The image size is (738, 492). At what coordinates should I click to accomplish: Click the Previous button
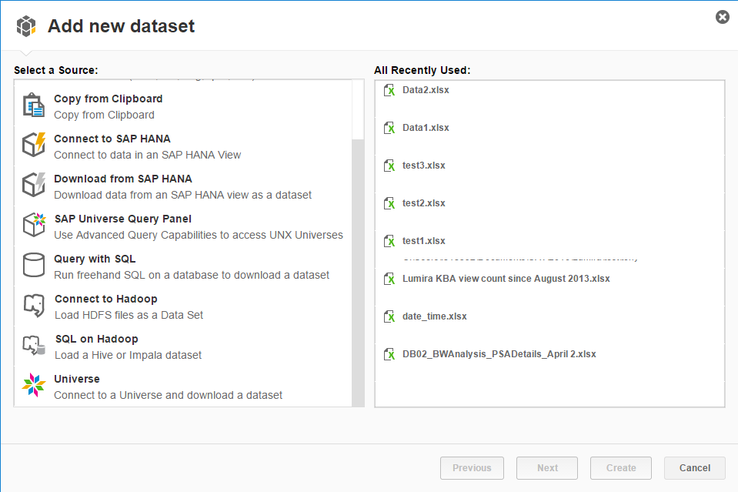[472, 468]
